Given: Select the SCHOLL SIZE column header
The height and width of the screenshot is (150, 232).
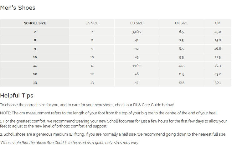Looking at the screenshot, I should [35, 23].
